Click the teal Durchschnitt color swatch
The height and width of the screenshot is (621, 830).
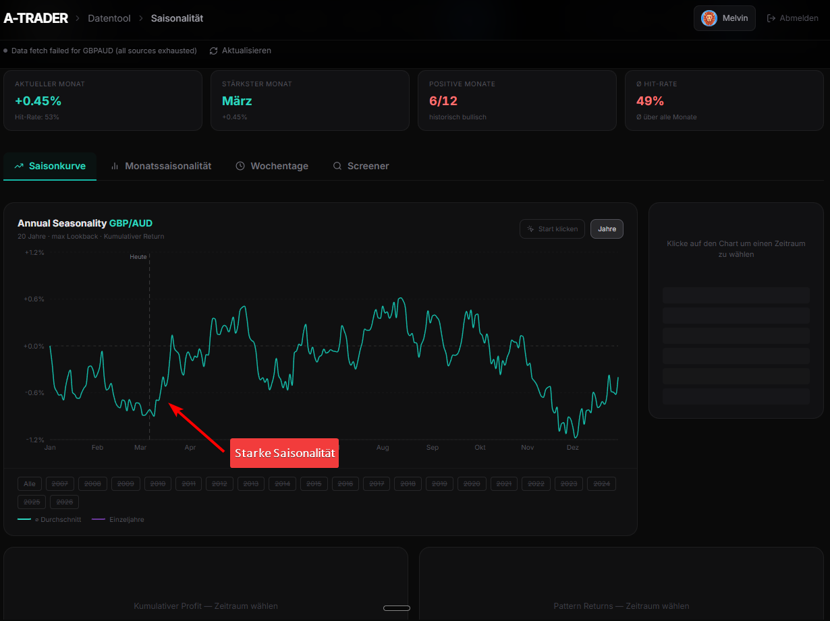24,519
